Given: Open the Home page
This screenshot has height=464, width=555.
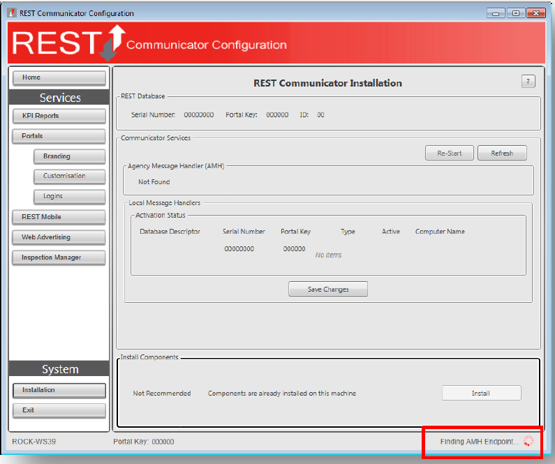Looking at the screenshot, I should (59, 78).
